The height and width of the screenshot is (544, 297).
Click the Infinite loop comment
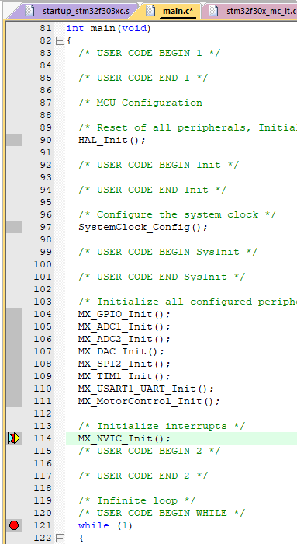[136, 501]
